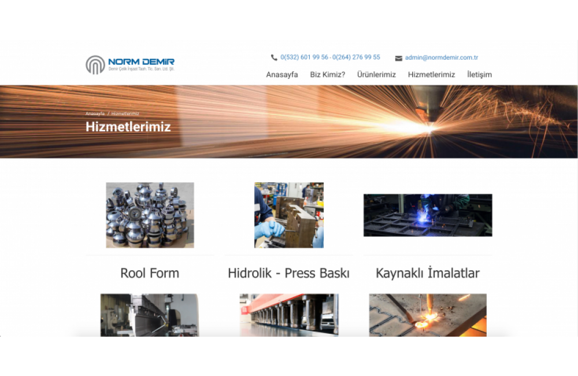
Task: Select the Hidrolik - Press Baskı heading
Action: (x=289, y=273)
